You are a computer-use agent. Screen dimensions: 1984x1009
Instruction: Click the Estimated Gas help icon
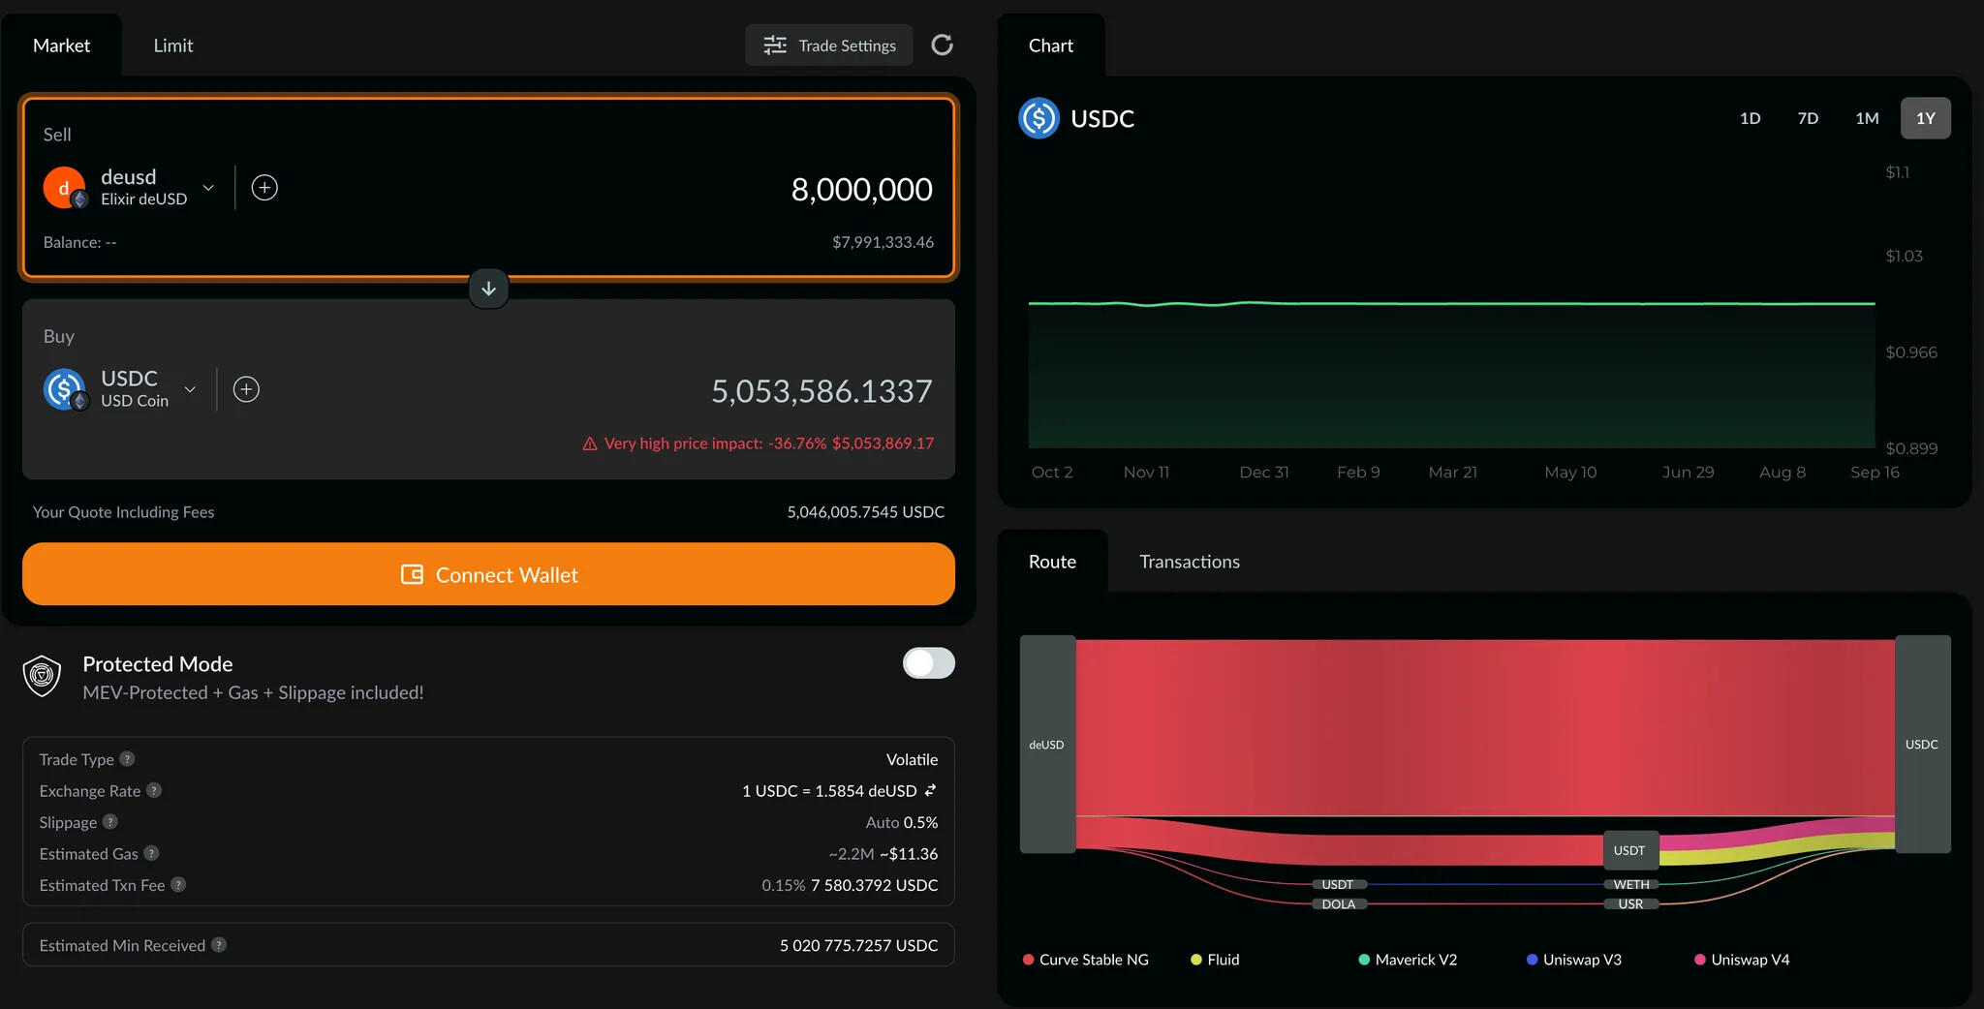(x=151, y=853)
